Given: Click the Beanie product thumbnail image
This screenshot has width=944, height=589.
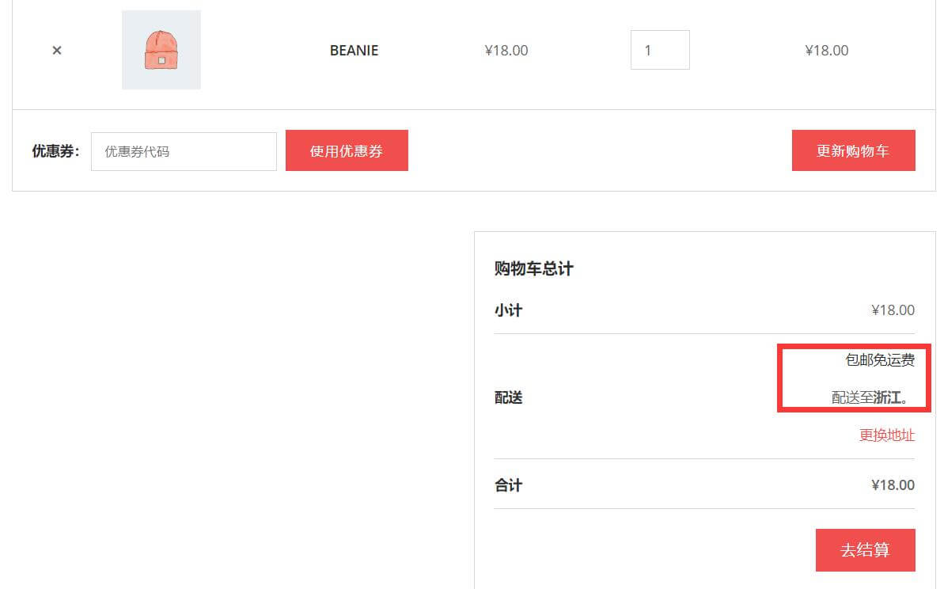Looking at the screenshot, I should coord(161,50).
